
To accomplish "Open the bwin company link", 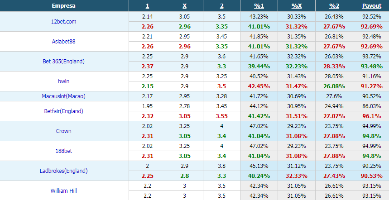I will 63,81.
